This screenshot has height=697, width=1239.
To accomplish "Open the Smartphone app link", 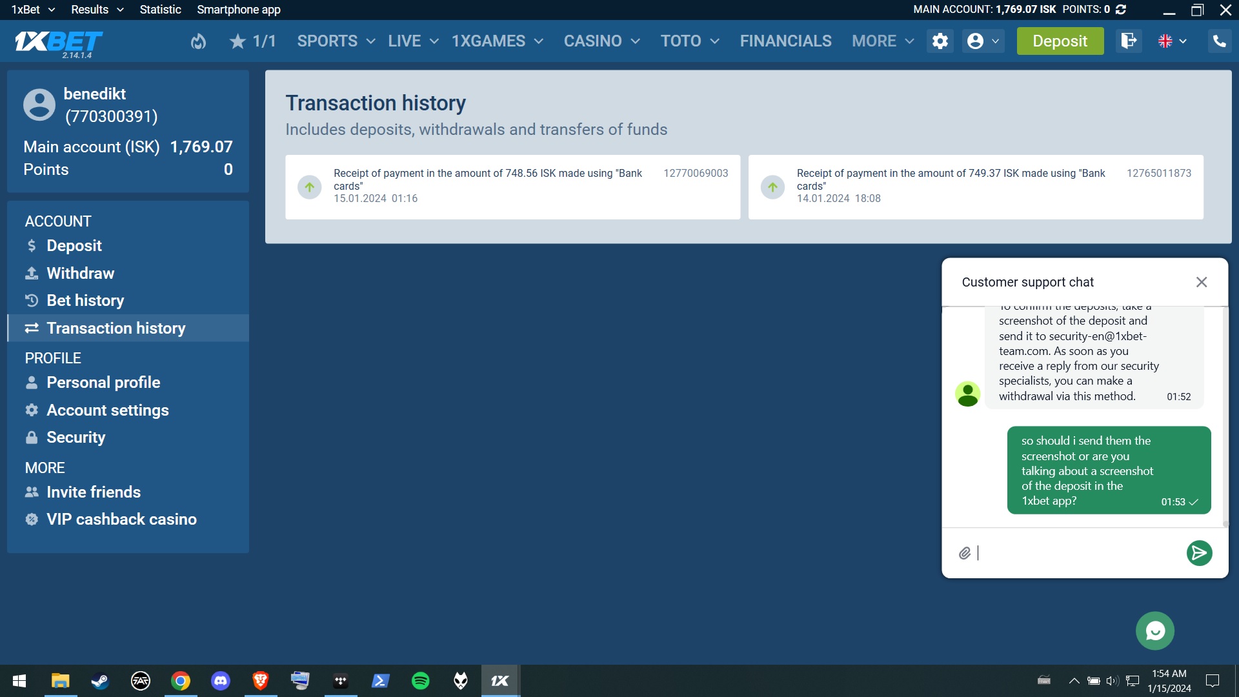I will [239, 10].
